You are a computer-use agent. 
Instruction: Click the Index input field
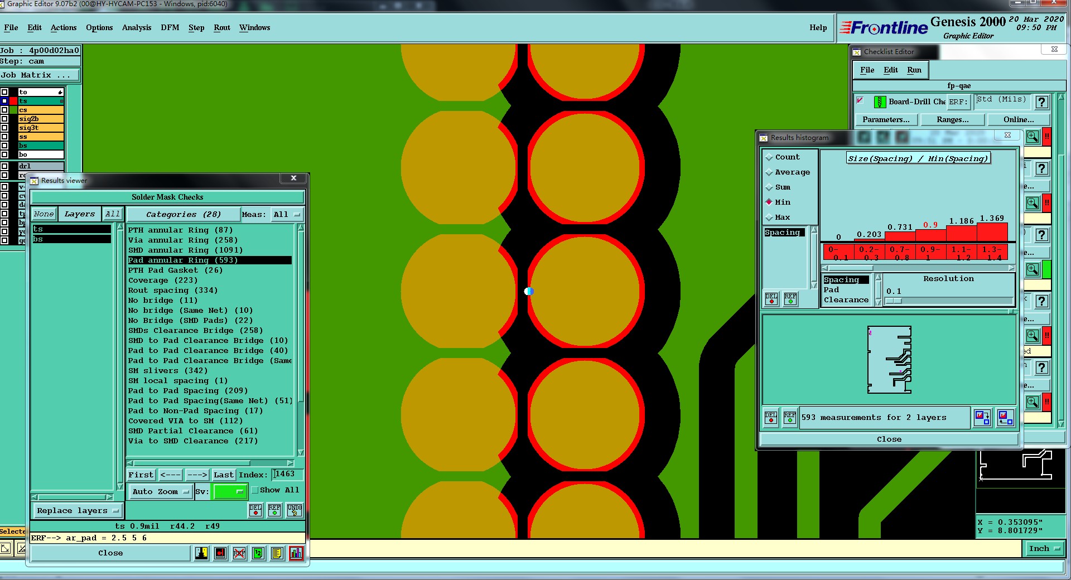tap(288, 474)
